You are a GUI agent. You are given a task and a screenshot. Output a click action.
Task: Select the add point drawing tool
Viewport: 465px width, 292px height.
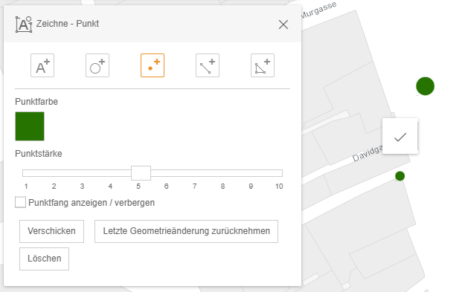(x=153, y=65)
